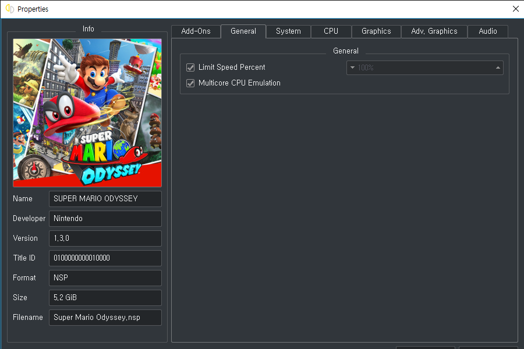Click the speed percent up arrow
This screenshot has height=349, width=524.
(498, 67)
